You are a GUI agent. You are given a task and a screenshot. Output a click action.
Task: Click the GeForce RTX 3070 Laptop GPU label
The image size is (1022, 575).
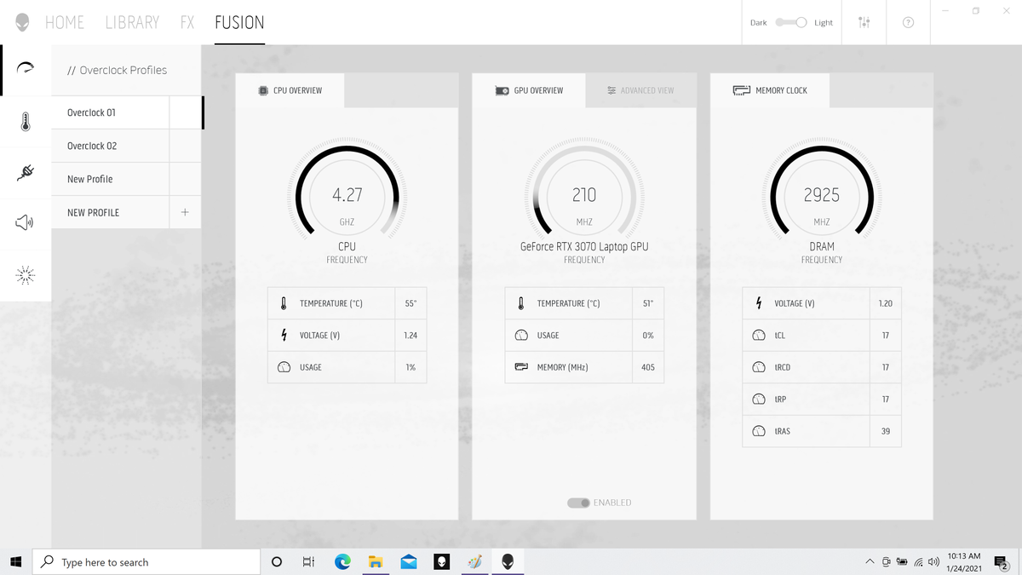584,246
